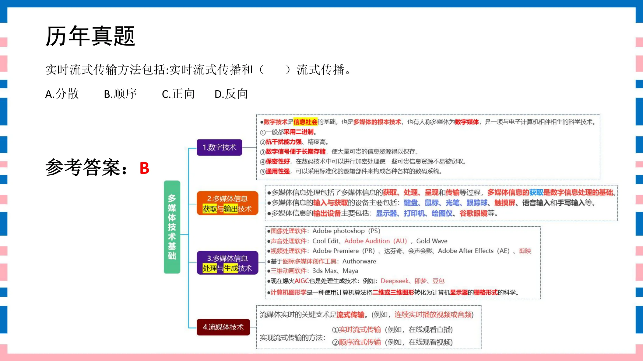Select answer option B.顺序
Screen dimensions: 643x361
click(121, 94)
